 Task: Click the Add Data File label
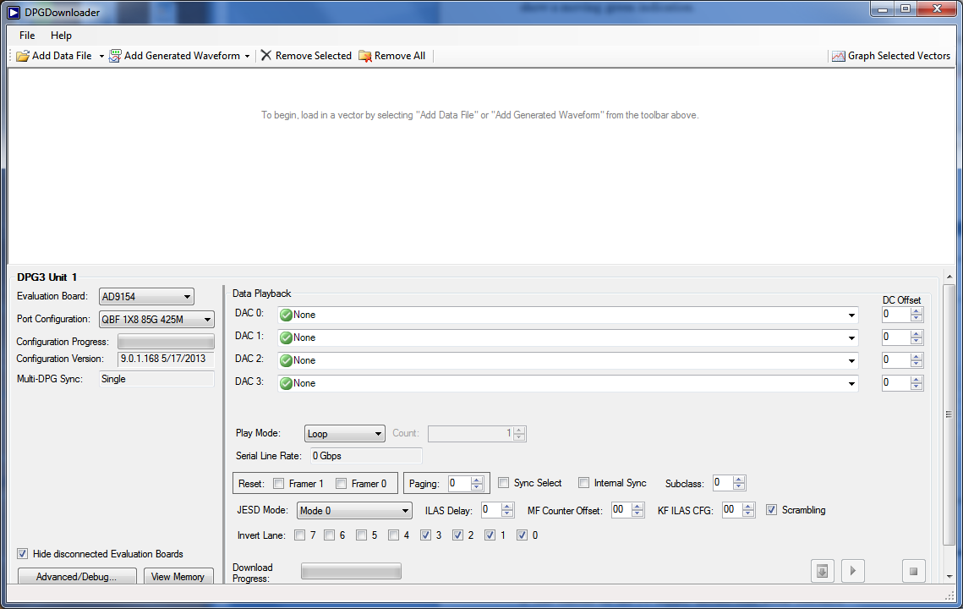62,56
